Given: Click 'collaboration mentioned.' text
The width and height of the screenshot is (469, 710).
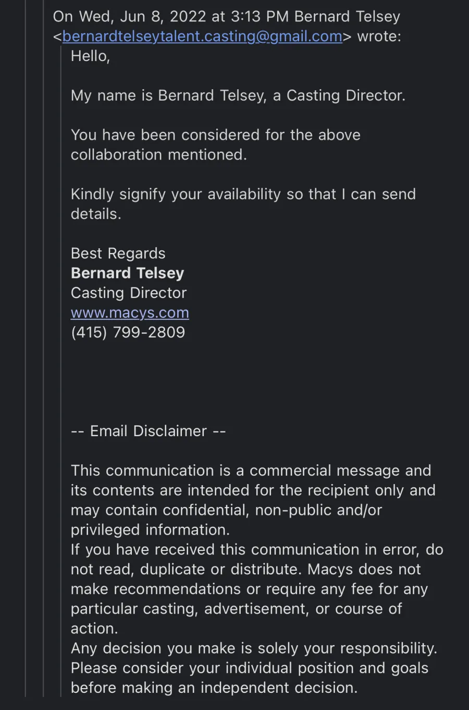Looking at the screenshot, I should click(159, 155).
